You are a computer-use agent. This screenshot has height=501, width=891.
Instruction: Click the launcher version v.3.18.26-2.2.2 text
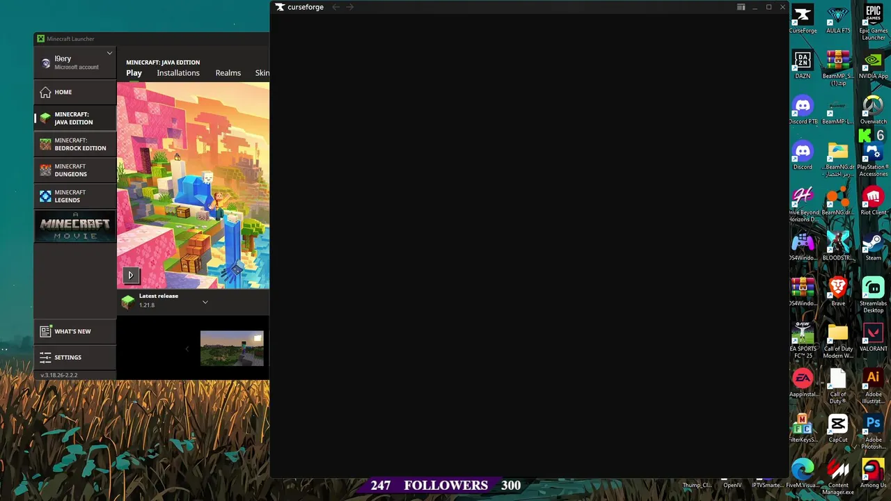(59, 375)
